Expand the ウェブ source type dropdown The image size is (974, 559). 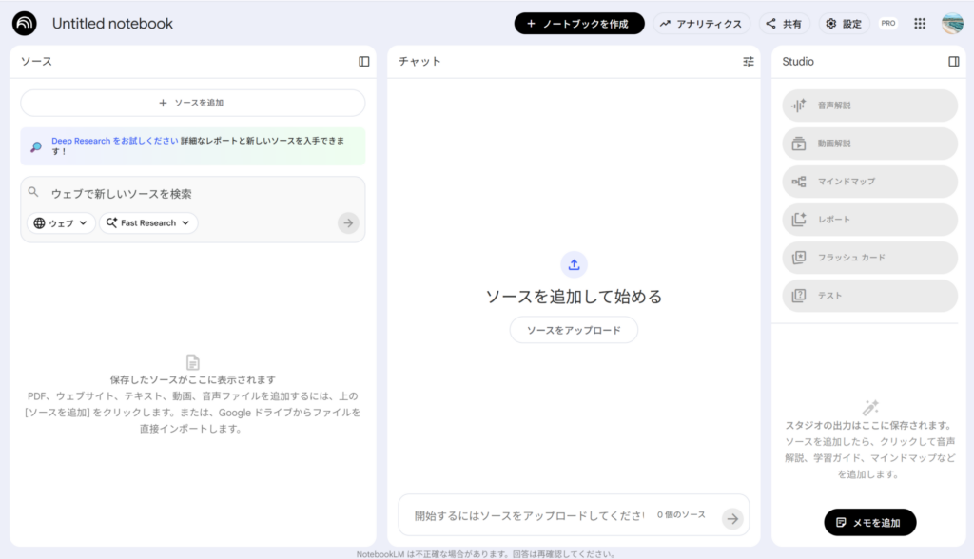[x=62, y=223]
